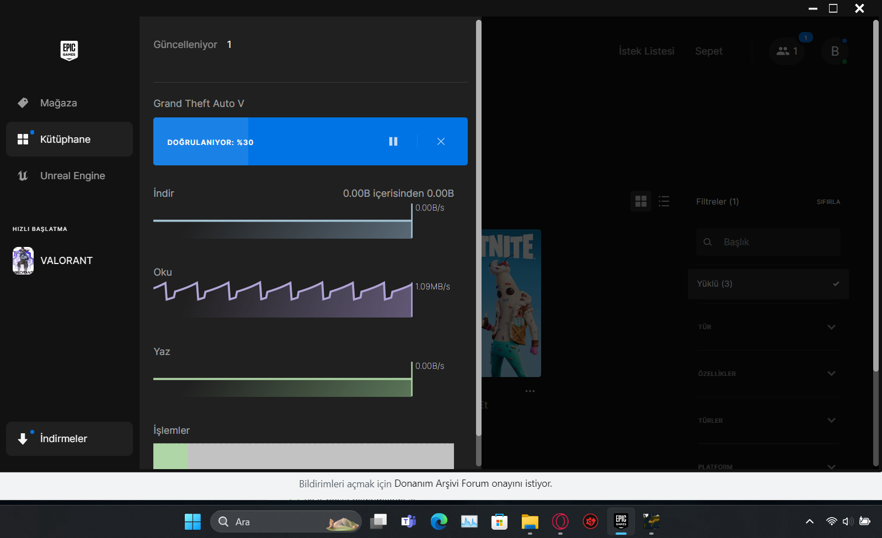Open Microsoft Edge from taskbar

point(439,521)
